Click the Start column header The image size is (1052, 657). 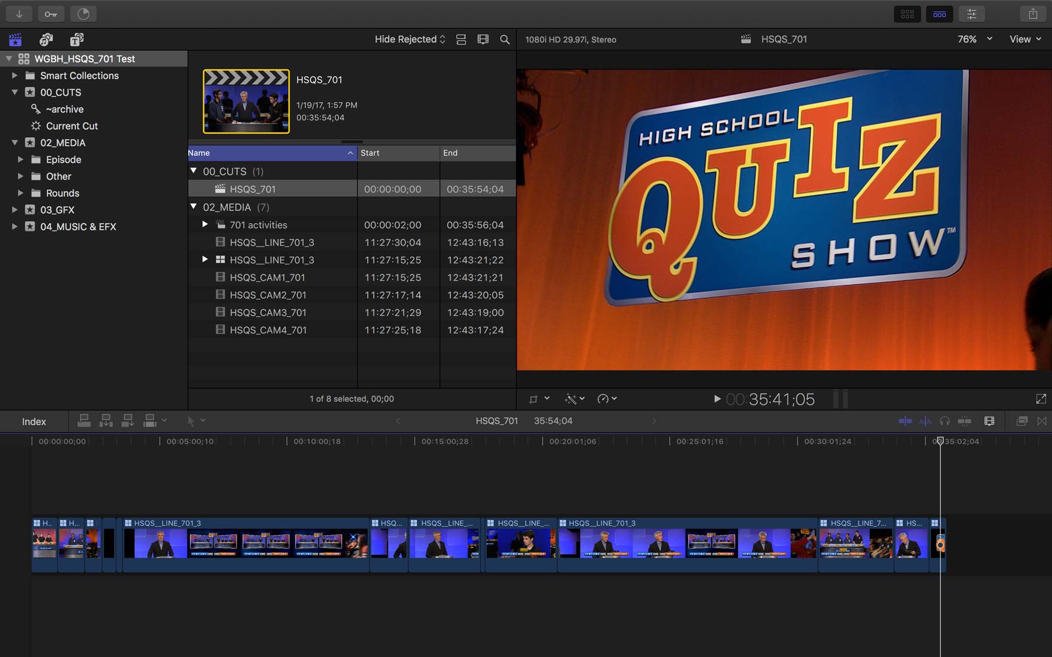click(x=399, y=153)
